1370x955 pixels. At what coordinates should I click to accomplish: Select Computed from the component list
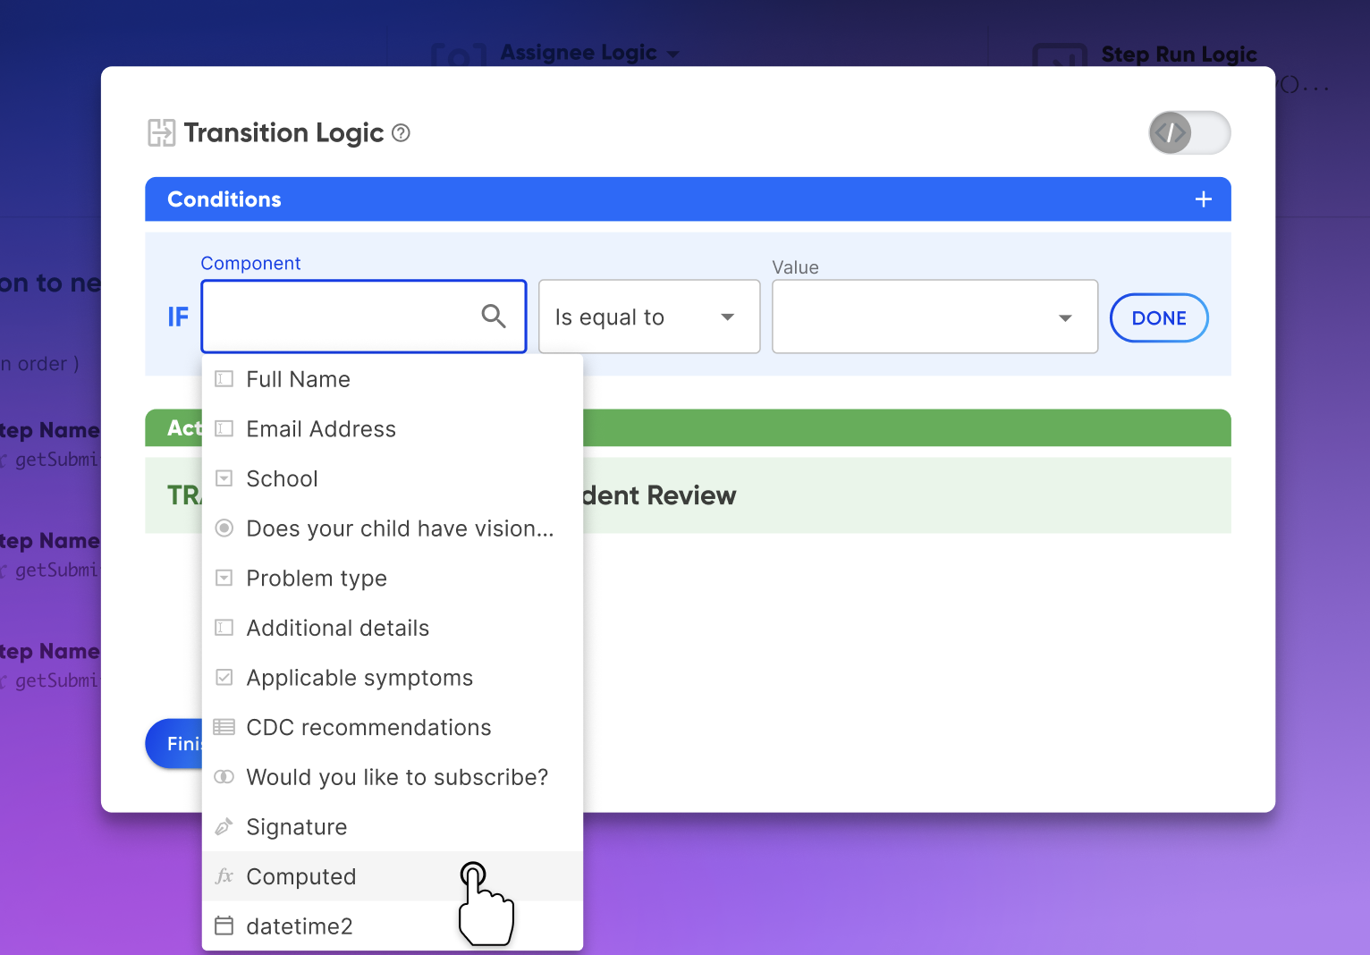(x=393, y=876)
